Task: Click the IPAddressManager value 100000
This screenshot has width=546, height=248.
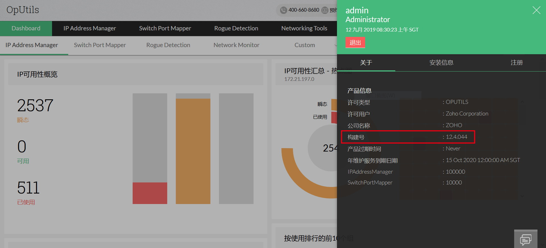Action: click(x=455, y=172)
